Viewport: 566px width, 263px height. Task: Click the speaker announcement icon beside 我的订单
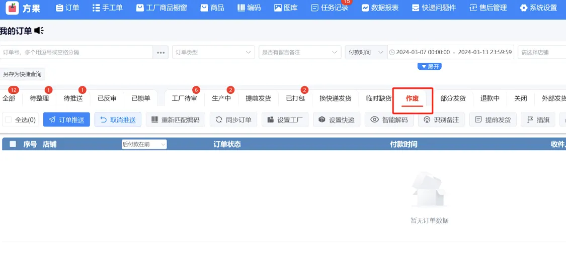pos(39,31)
